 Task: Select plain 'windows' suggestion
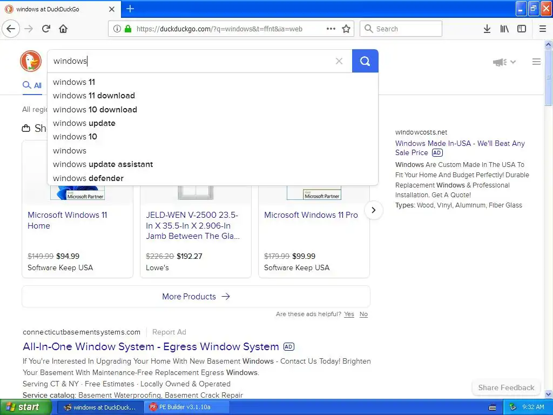click(212, 151)
